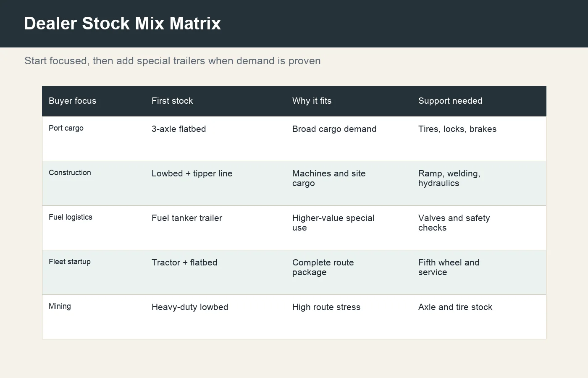
Task: Click the 'Support needed' column header
Action: (450, 101)
